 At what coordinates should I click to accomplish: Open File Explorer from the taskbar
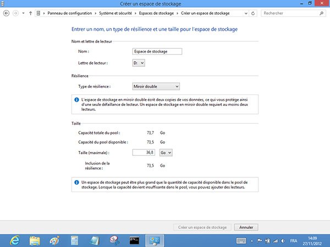35,241
